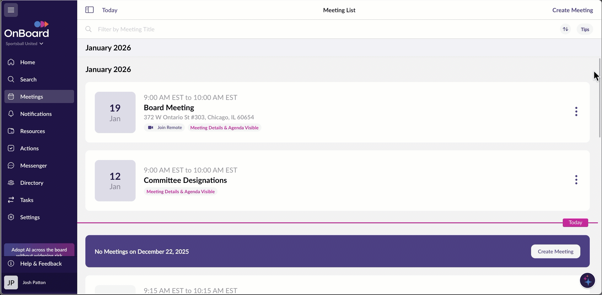This screenshot has height=295, width=602.
Task: Click the hamburger menu icon in sidebar
Action: 11,10
